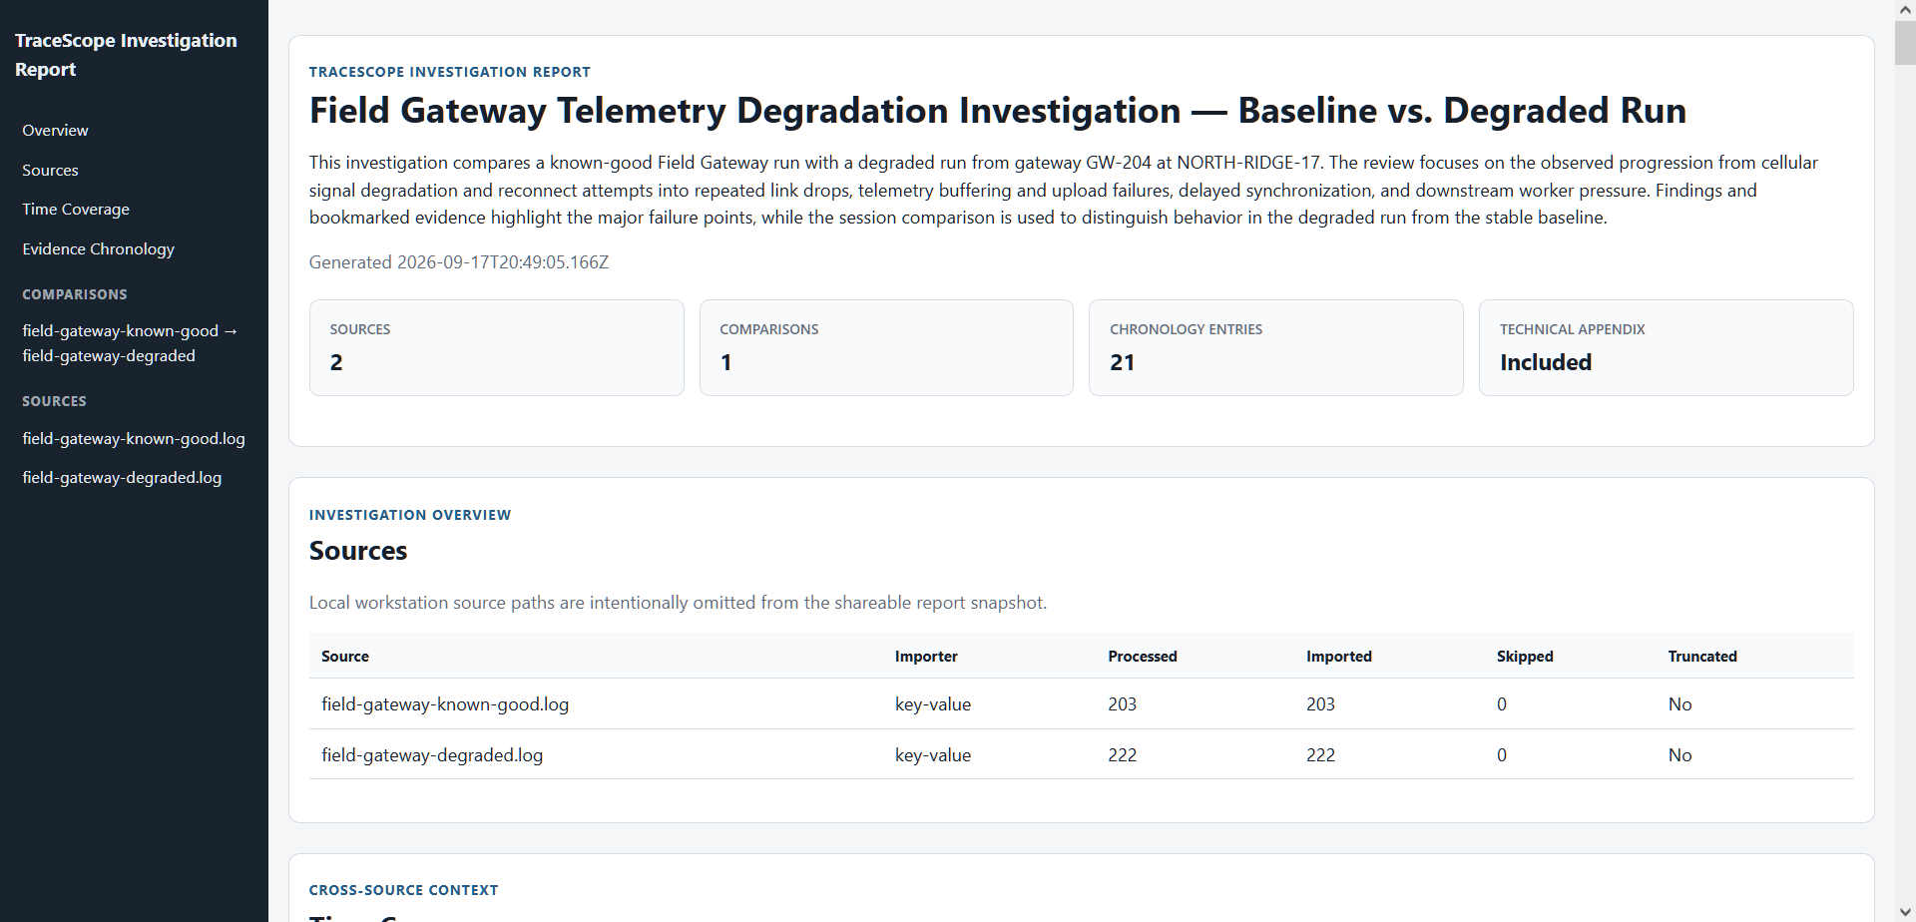This screenshot has width=1916, height=922.
Task: Open the Overview sidebar link
Action: coord(55,131)
